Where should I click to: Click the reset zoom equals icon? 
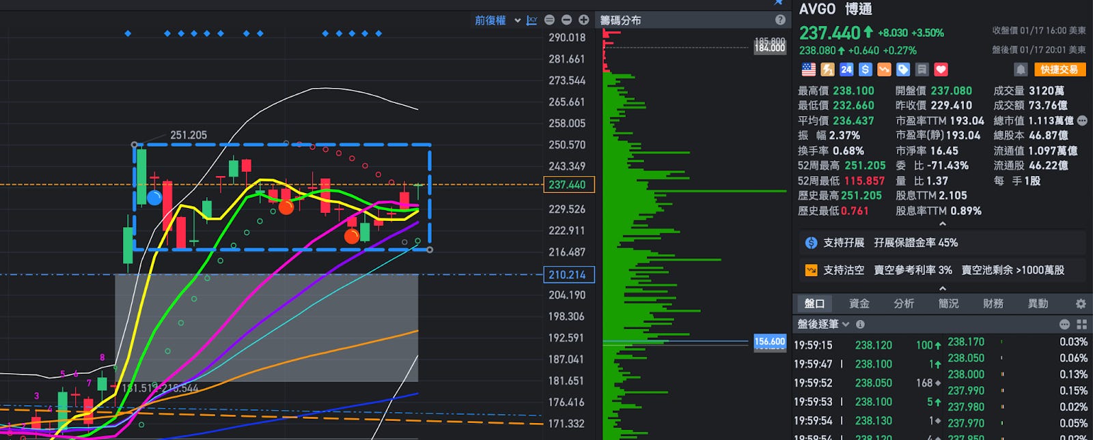coord(549,20)
